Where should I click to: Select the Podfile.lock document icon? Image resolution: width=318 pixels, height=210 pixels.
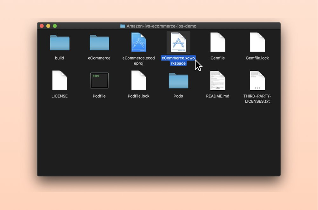(x=139, y=80)
